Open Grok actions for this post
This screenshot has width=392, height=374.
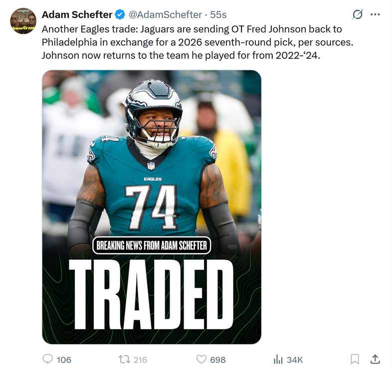point(358,14)
